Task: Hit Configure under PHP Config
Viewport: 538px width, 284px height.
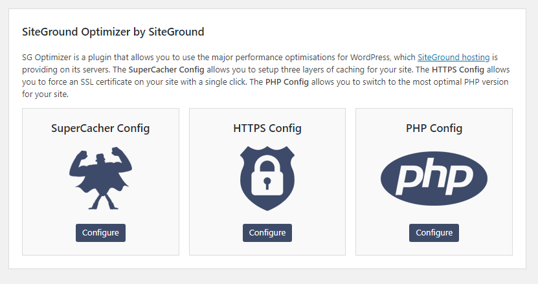Action: [x=434, y=233]
